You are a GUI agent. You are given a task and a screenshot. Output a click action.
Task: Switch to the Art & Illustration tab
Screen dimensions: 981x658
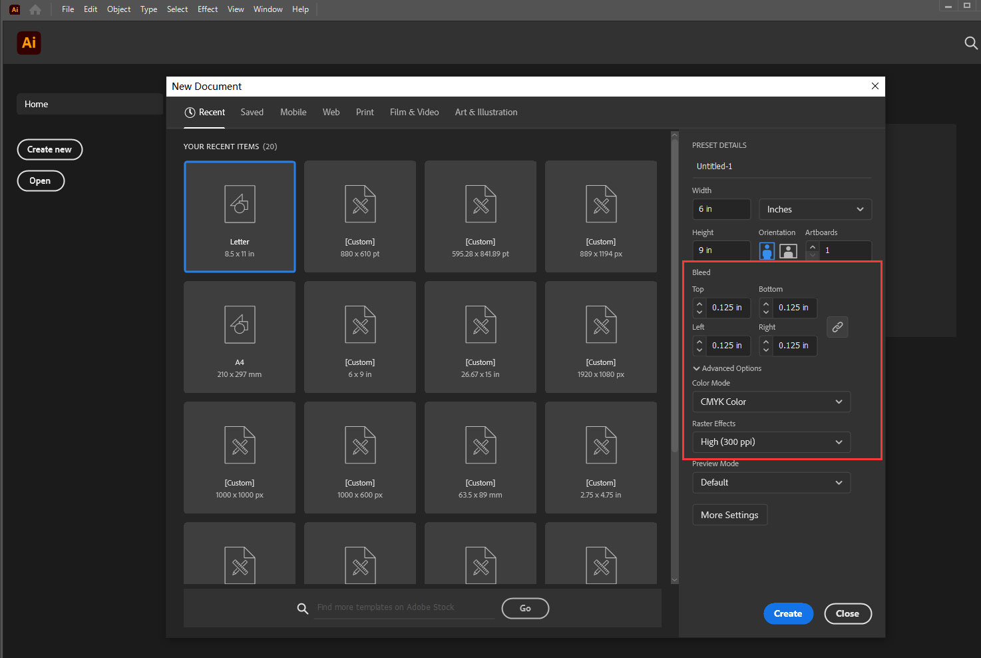click(487, 113)
